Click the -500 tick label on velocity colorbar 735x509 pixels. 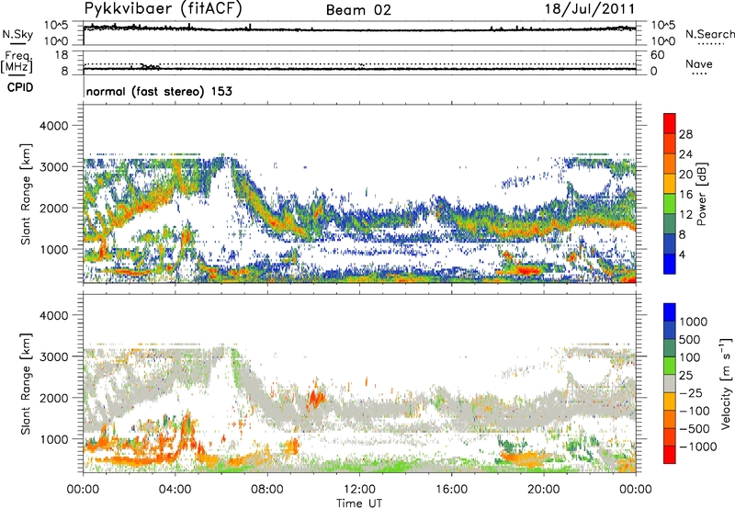tap(695, 428)
